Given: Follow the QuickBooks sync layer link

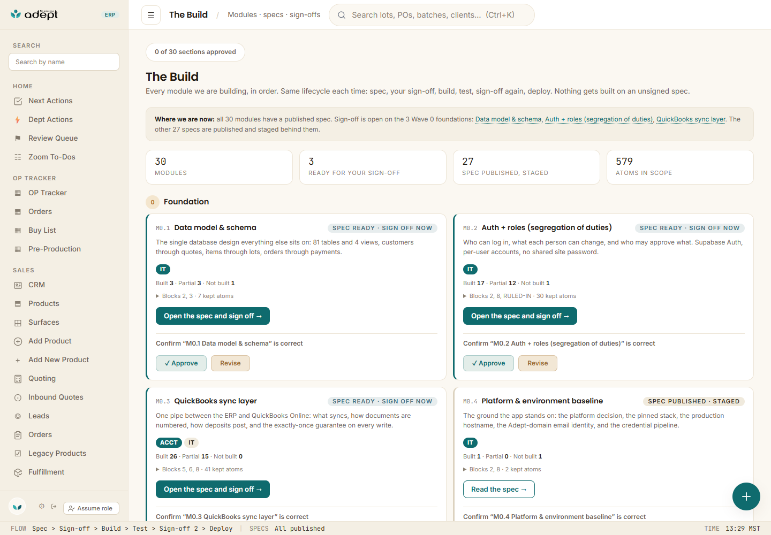Looking at the screenshot, I should pyautogui.click(x=691, y=119).
